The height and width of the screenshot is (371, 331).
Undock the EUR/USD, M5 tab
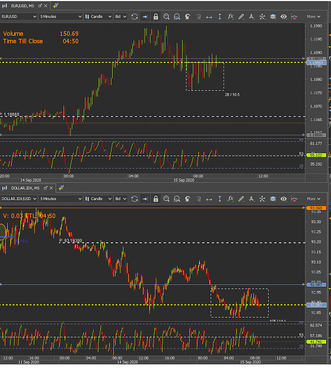tap(40, 6)
